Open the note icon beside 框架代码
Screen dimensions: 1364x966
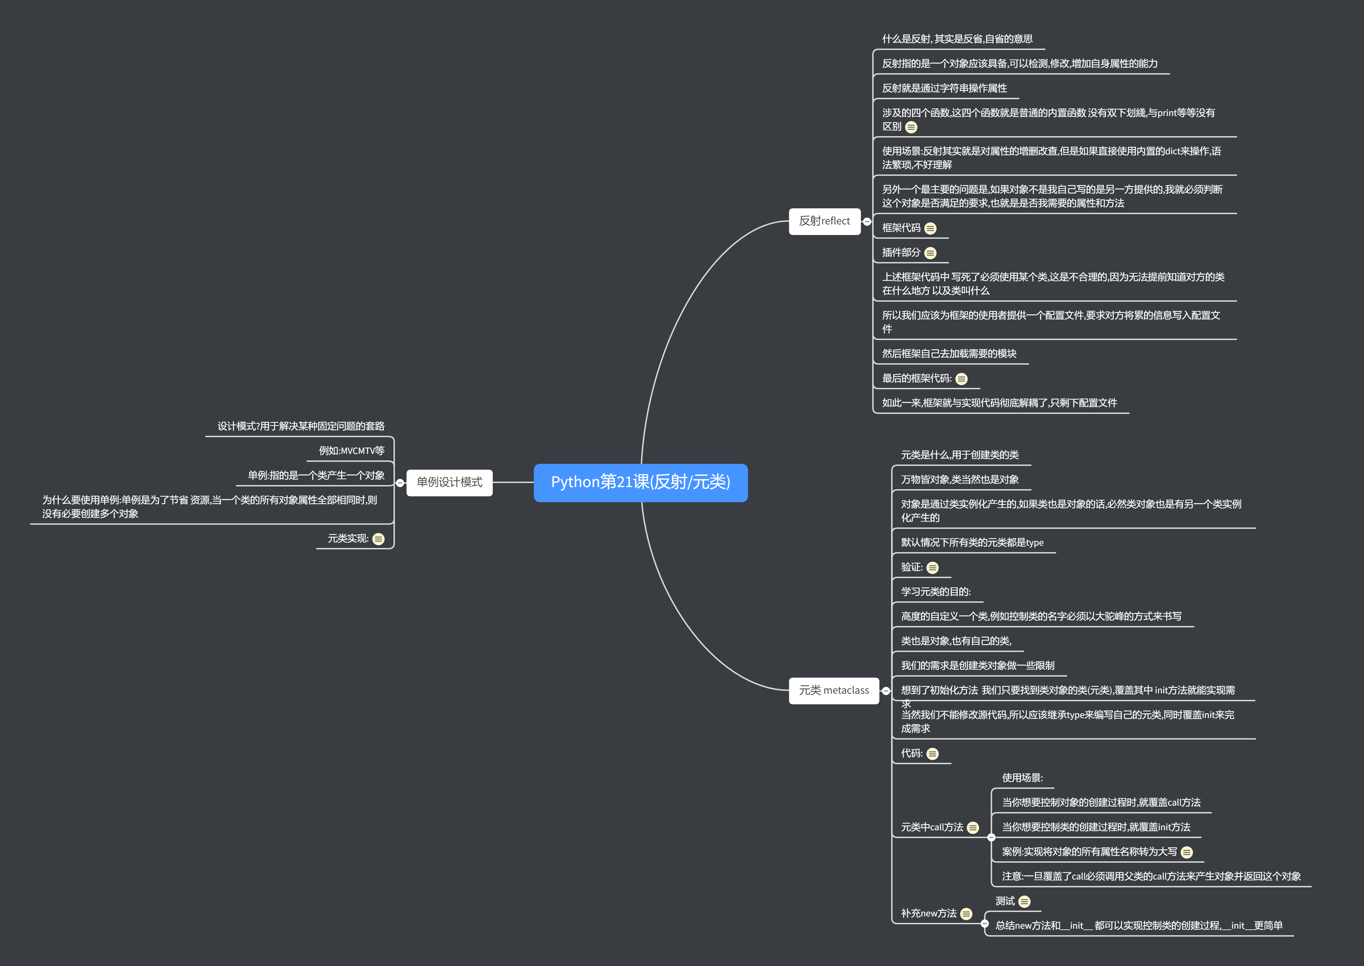pos(930,229)
